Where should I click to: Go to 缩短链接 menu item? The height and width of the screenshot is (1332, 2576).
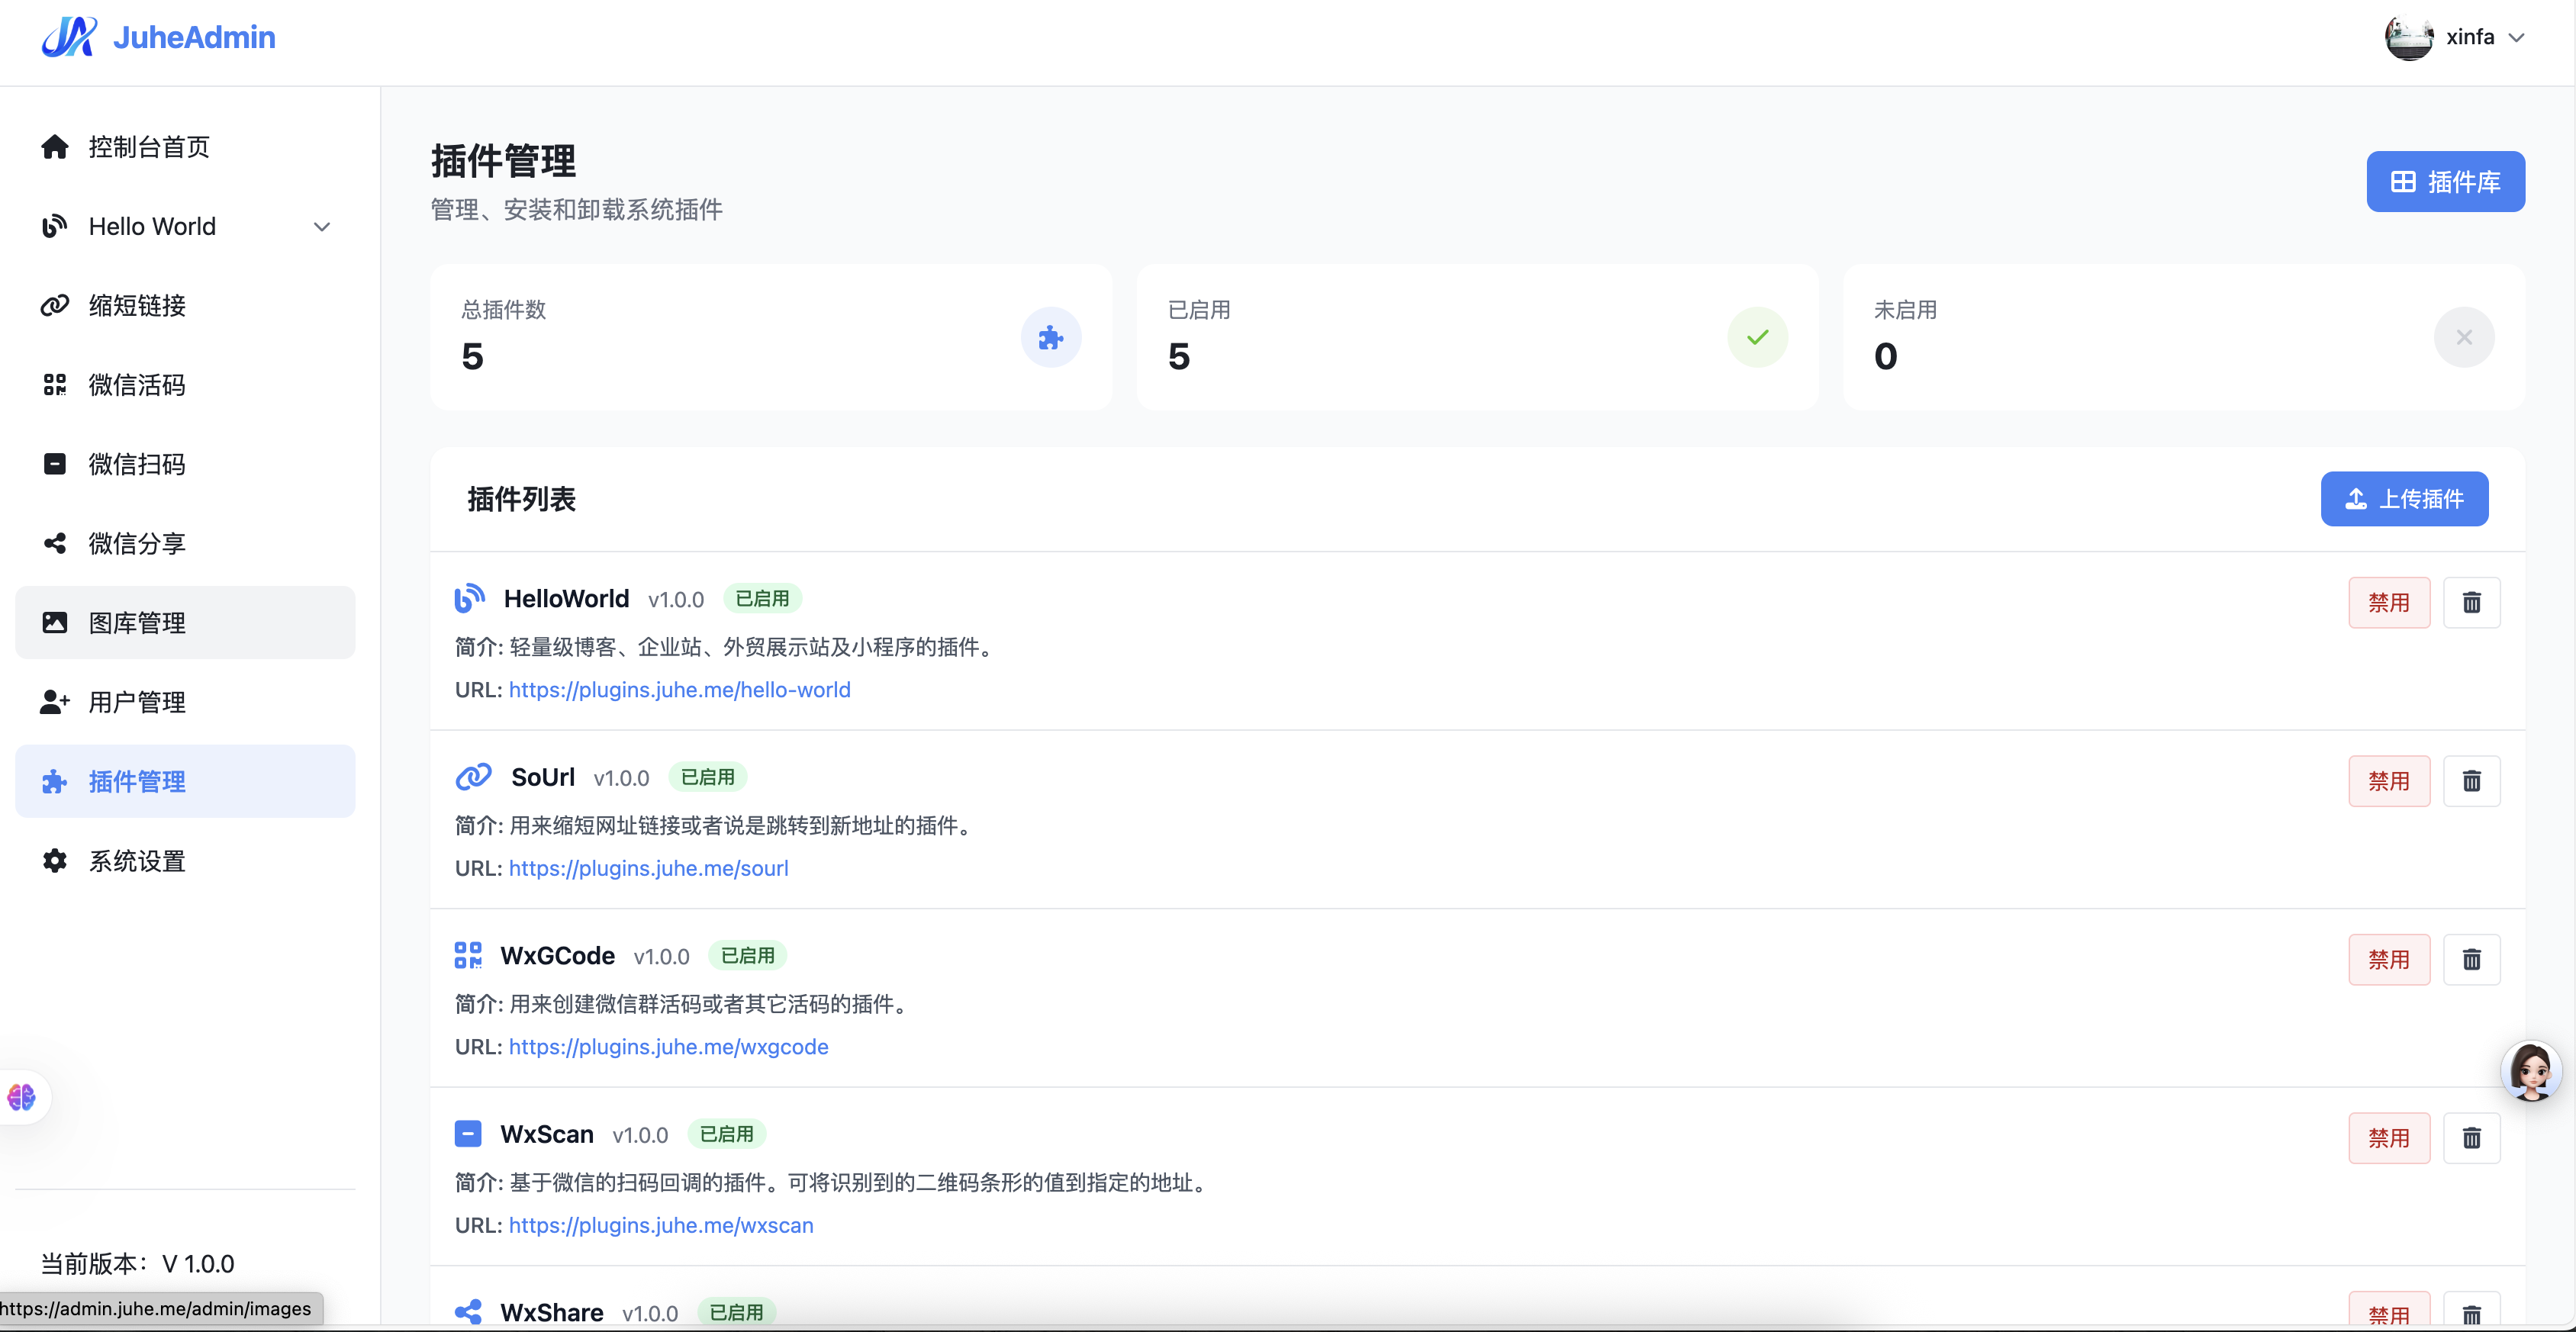tap(185, 305)
